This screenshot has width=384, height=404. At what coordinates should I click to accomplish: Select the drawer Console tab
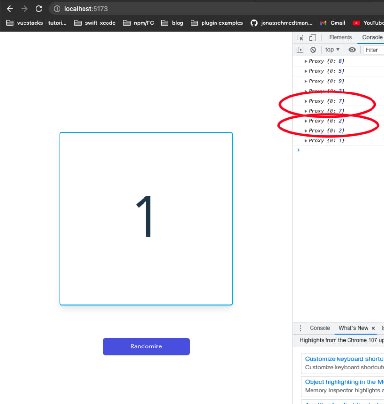(320, 328)
